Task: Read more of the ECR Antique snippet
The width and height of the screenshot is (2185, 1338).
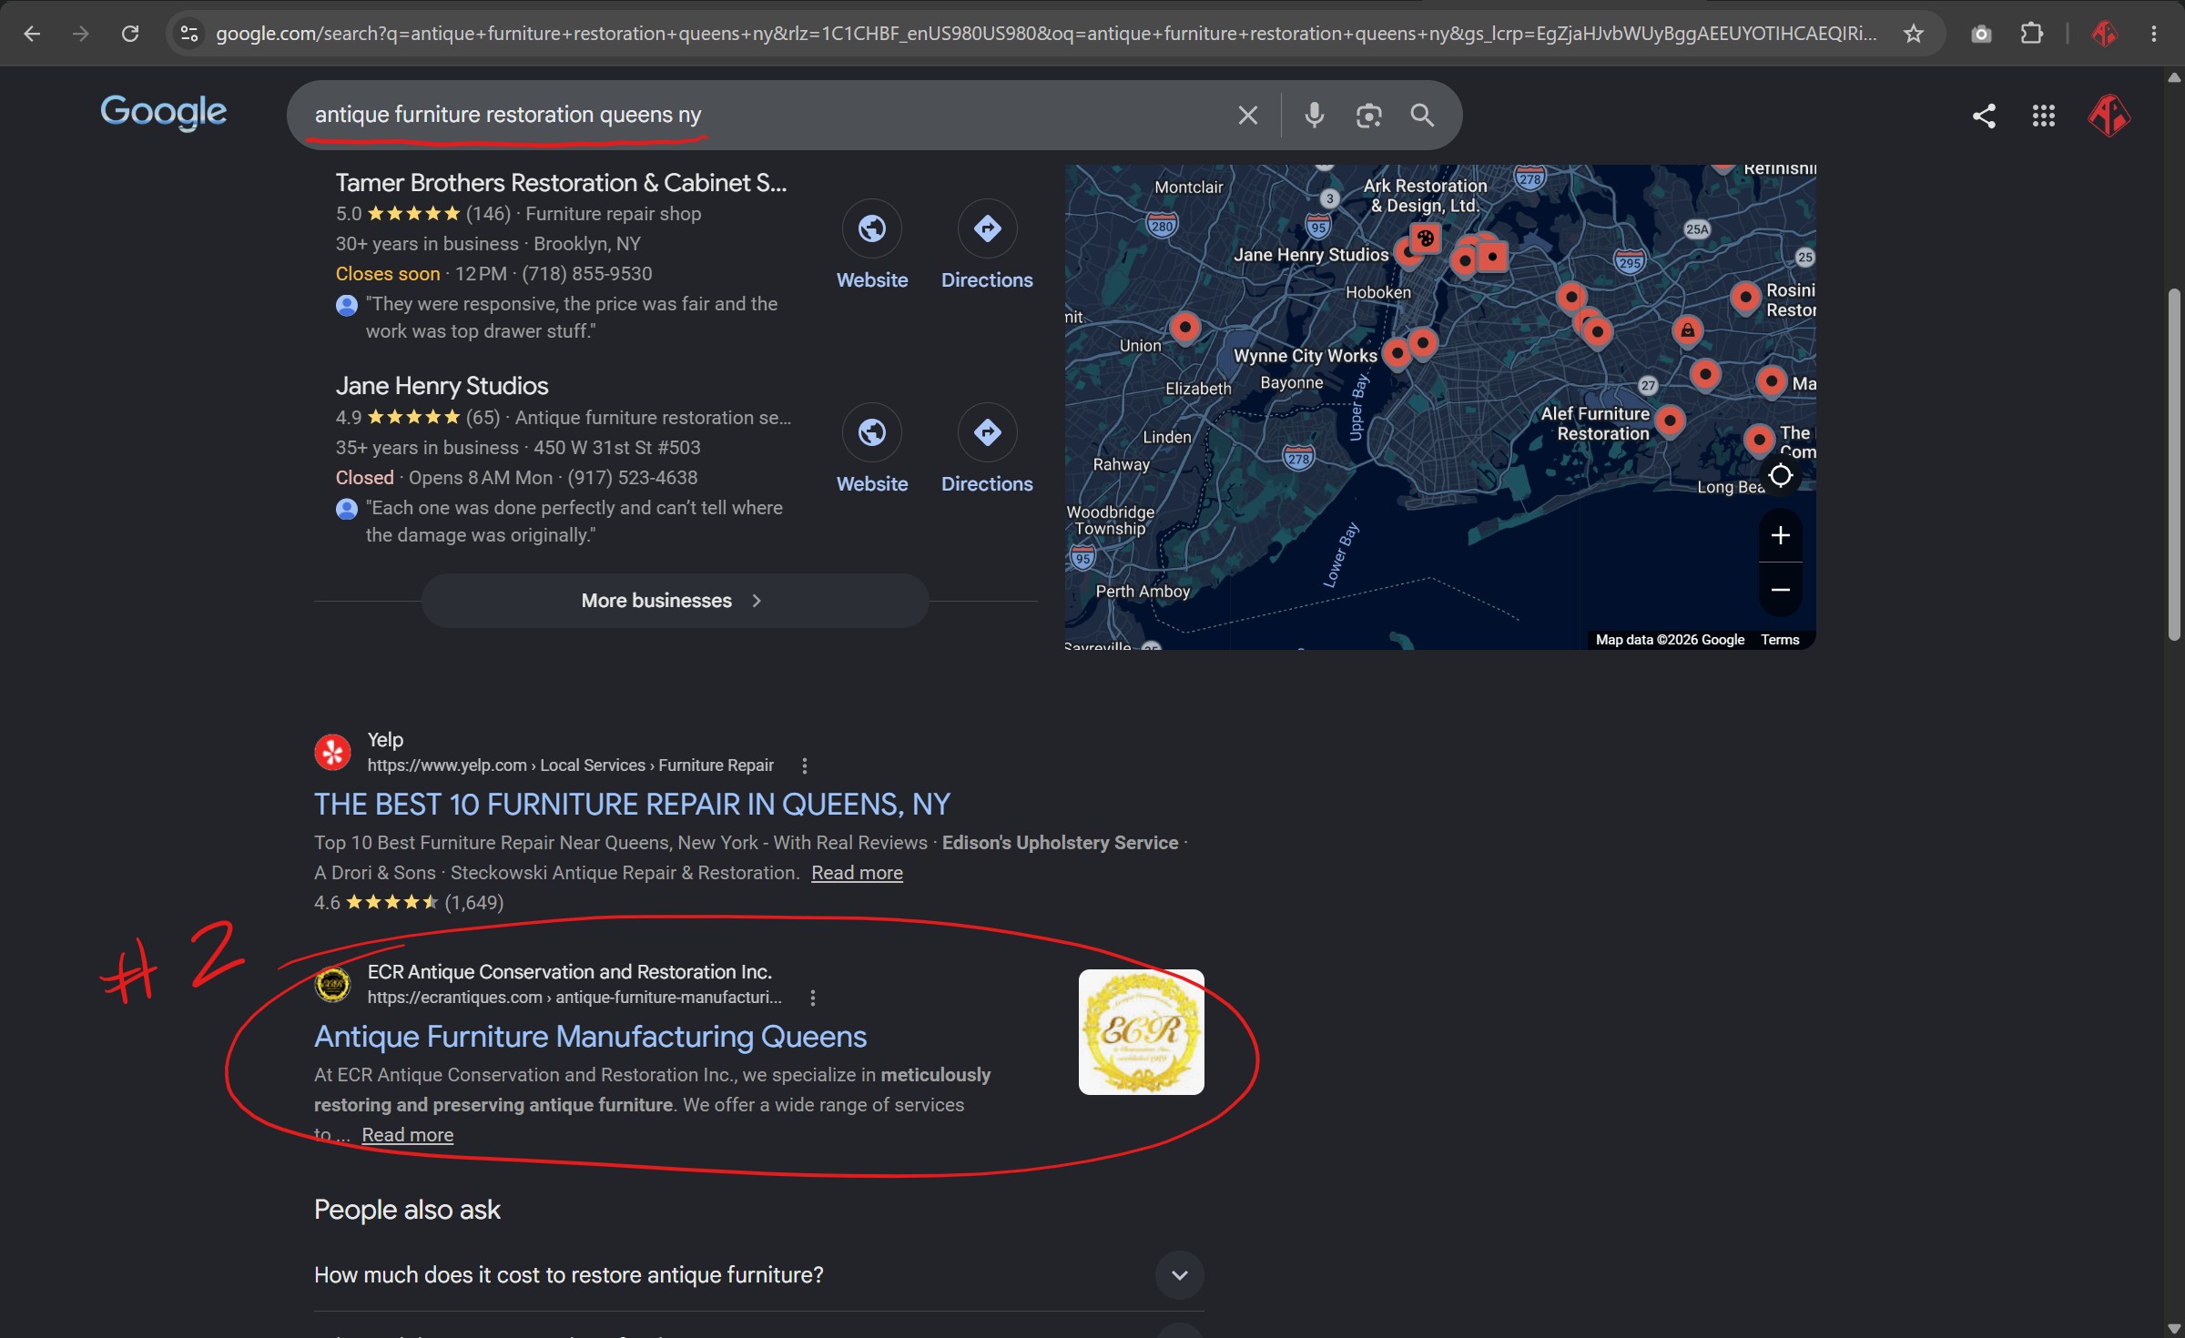Action: pos(408,1135)
